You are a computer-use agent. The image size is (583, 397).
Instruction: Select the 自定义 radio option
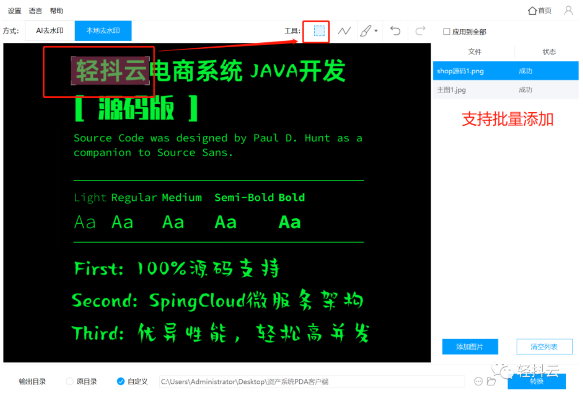(120, 381)
